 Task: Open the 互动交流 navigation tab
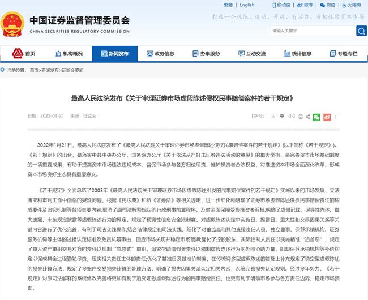252,54
